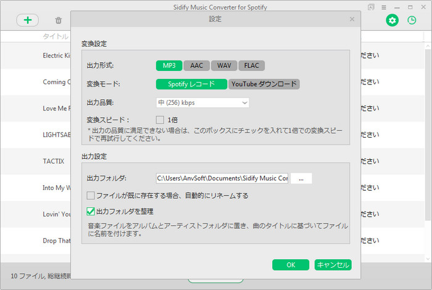The image size is (432, 290).
Task: Click the output folder path field
Action: pyautogui.click(x=222, y=178)
